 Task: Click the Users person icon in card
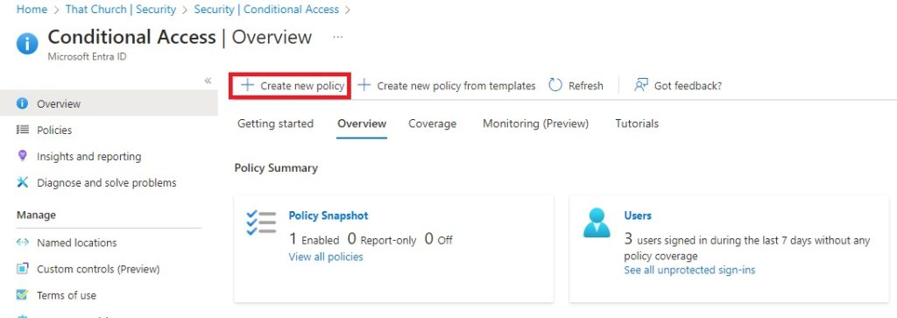pyautogui.click(x=597, y=223)
